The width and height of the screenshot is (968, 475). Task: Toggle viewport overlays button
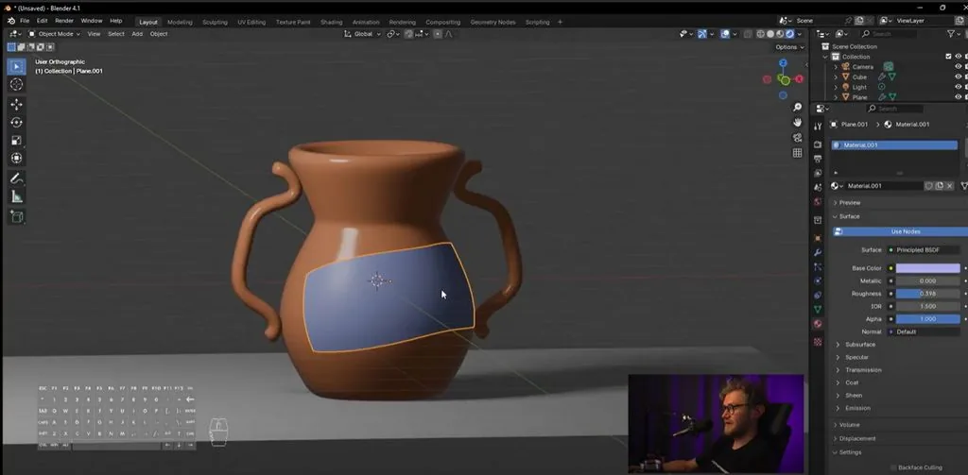(x=725, y=34)
